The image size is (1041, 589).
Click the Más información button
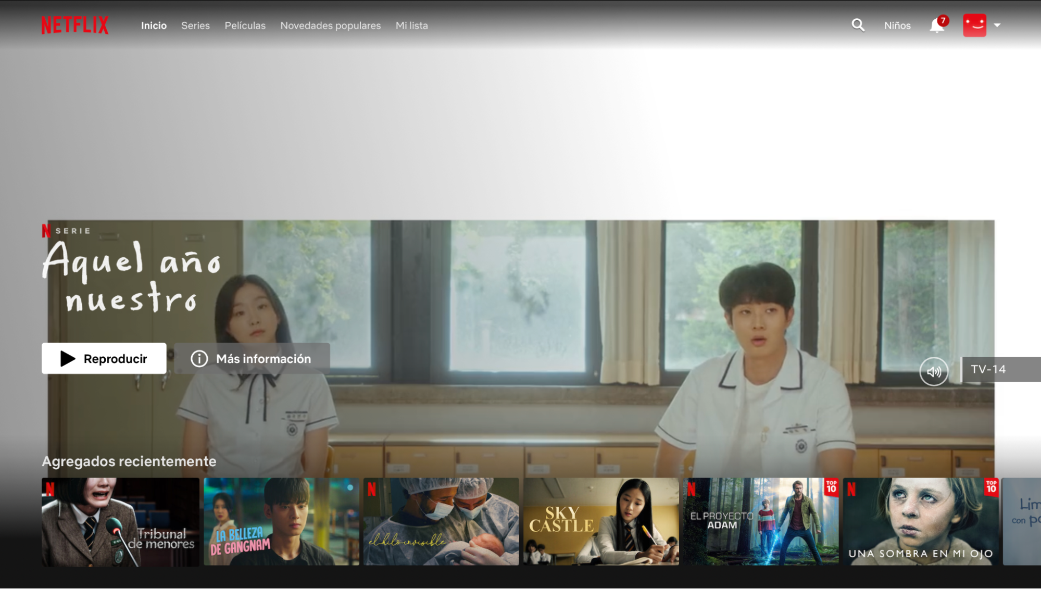click(x=252, y=358)
